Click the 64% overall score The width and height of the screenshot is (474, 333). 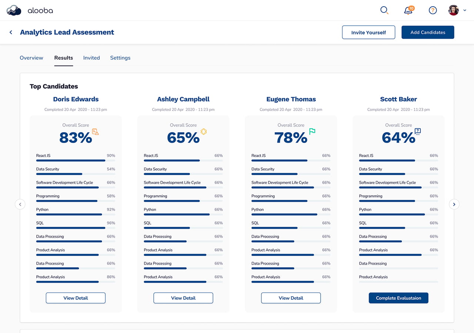pyautogui.click(x=398, y=138)
